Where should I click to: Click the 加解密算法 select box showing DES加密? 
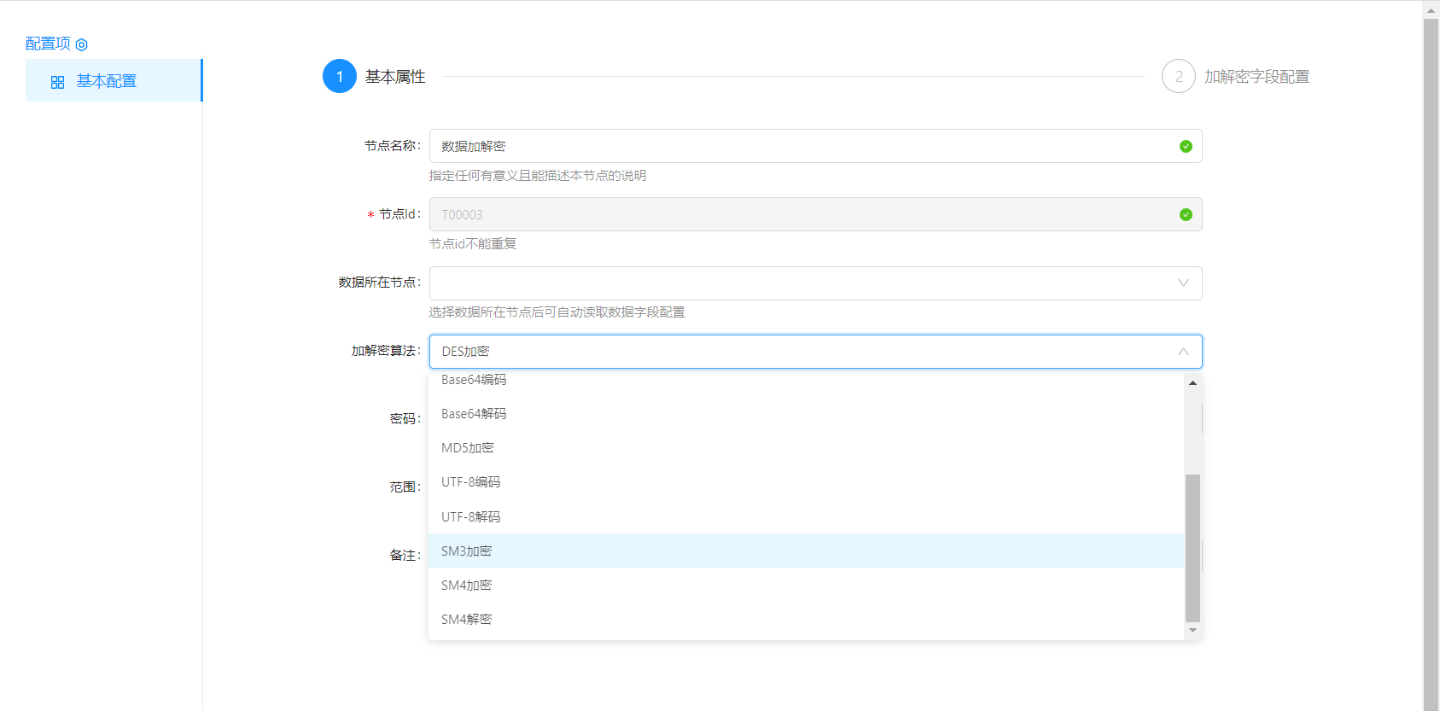click(802, 352)
